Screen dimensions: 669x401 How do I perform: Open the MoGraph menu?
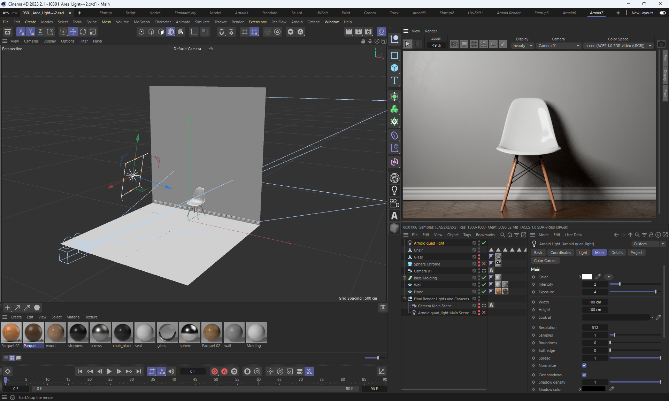pos(141,22)
